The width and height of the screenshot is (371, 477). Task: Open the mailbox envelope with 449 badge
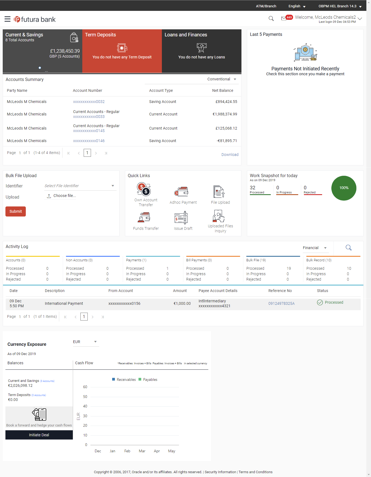click(287, 18)
